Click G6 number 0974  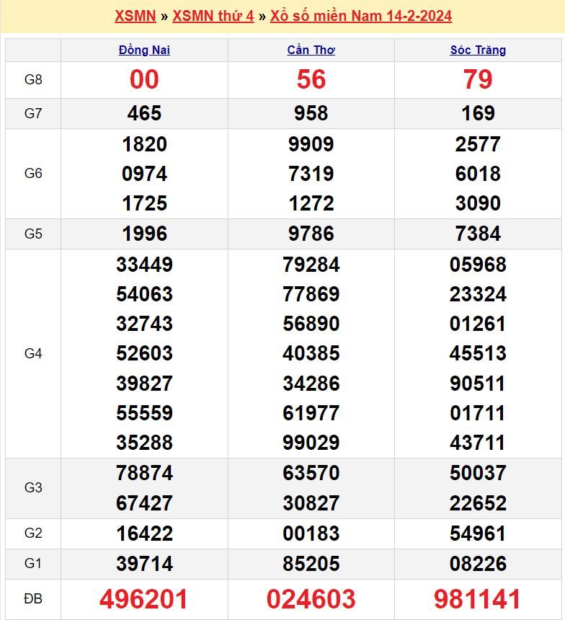click(144, 174)
